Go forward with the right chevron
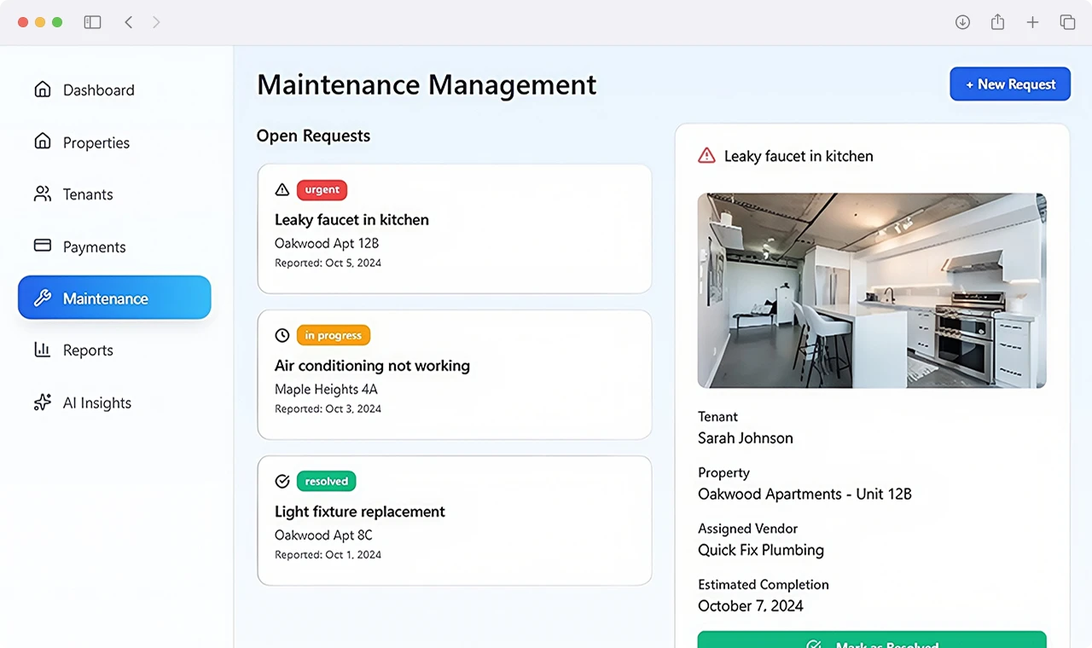Screen dimensions: 1092x648 tap(156, 22)
